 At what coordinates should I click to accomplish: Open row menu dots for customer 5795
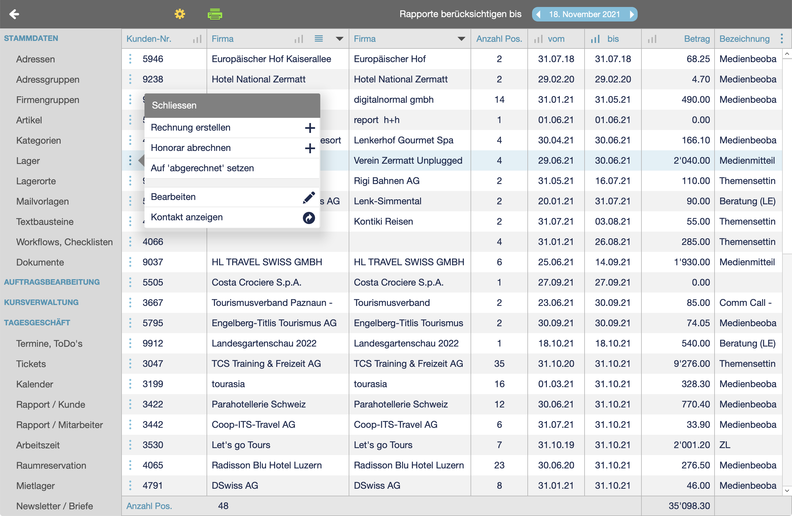(x=130, y=323)
